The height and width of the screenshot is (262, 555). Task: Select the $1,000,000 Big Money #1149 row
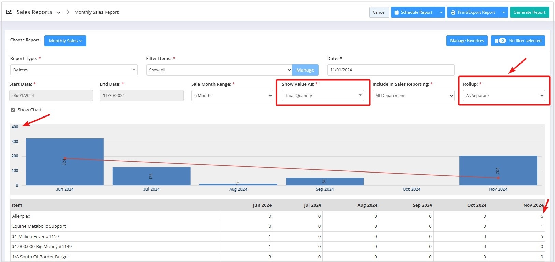[277, 246]
